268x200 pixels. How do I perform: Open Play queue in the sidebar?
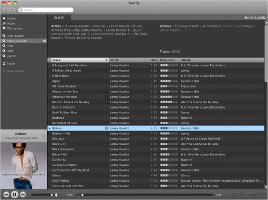point(15,28)
